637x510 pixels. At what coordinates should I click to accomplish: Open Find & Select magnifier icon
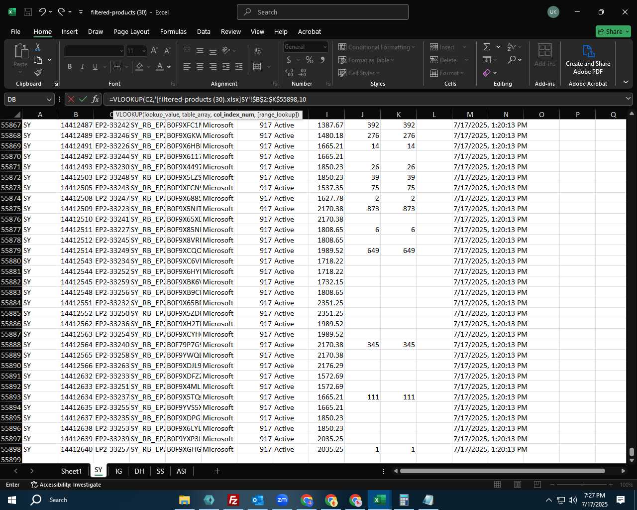[512, 60]
